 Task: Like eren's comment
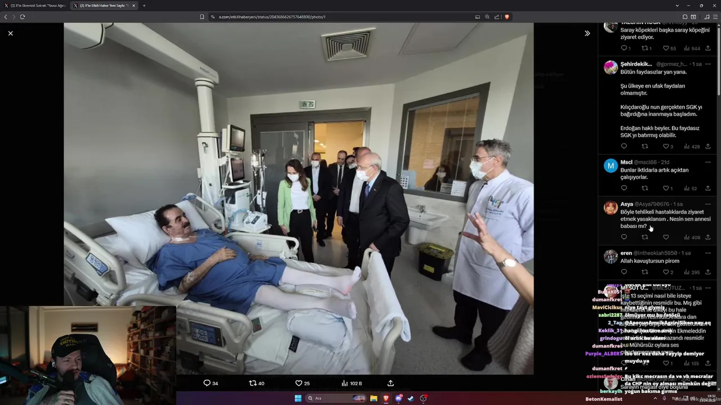668,272
